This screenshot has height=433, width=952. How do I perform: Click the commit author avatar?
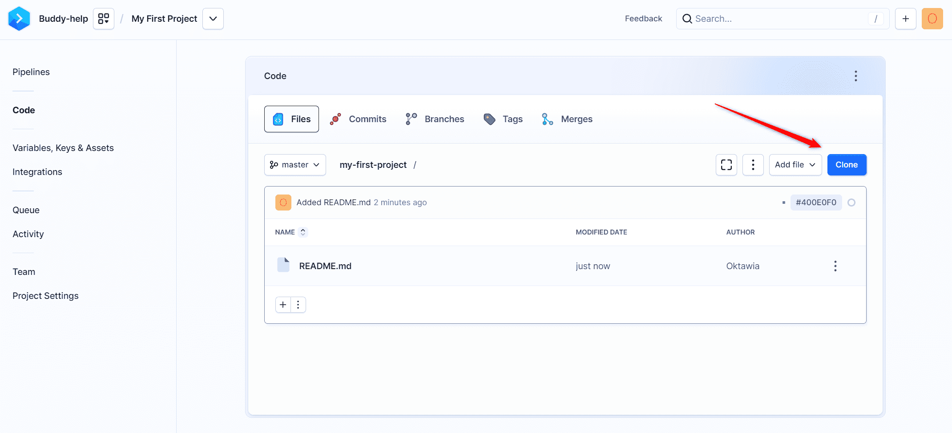click(283, 203)
